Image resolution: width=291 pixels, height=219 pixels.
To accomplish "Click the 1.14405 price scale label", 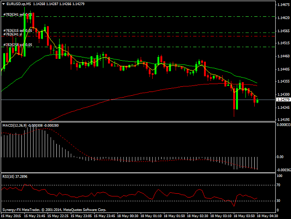I will [x=284, y=70].
